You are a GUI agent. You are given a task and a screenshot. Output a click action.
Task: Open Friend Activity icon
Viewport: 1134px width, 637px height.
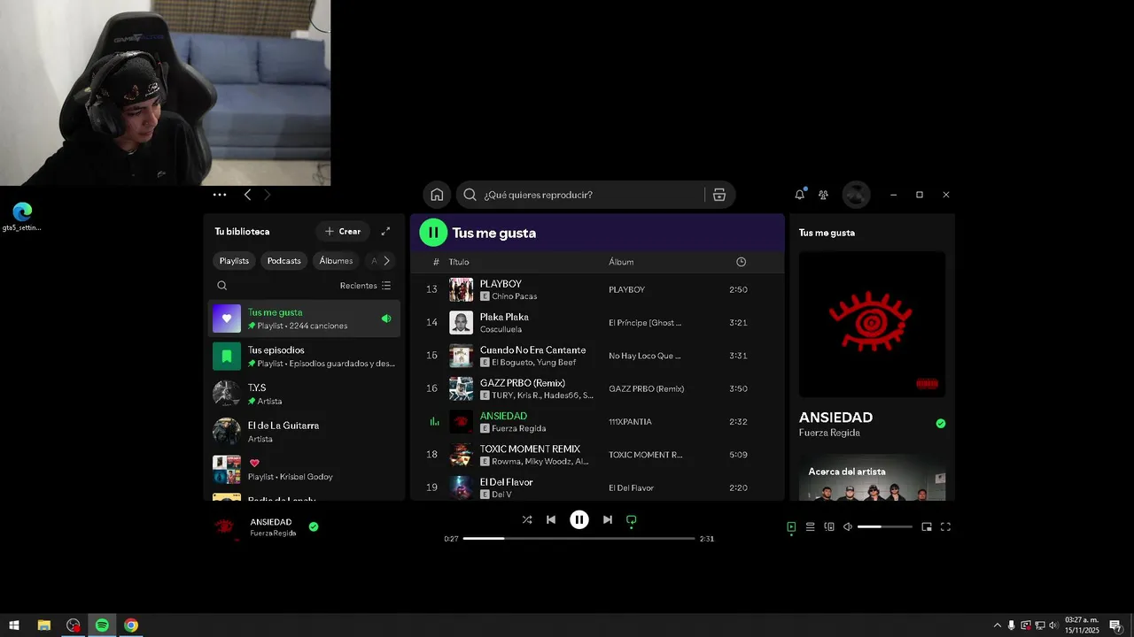pos(824,195)
